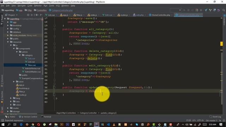The image size is (226, 127).
Task: Open the Version Control tool window
Action: [x=28, y=117]
